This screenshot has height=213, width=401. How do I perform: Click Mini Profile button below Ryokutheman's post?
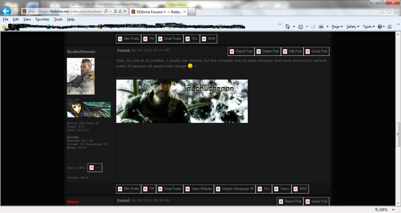click(x=129, y=189)
